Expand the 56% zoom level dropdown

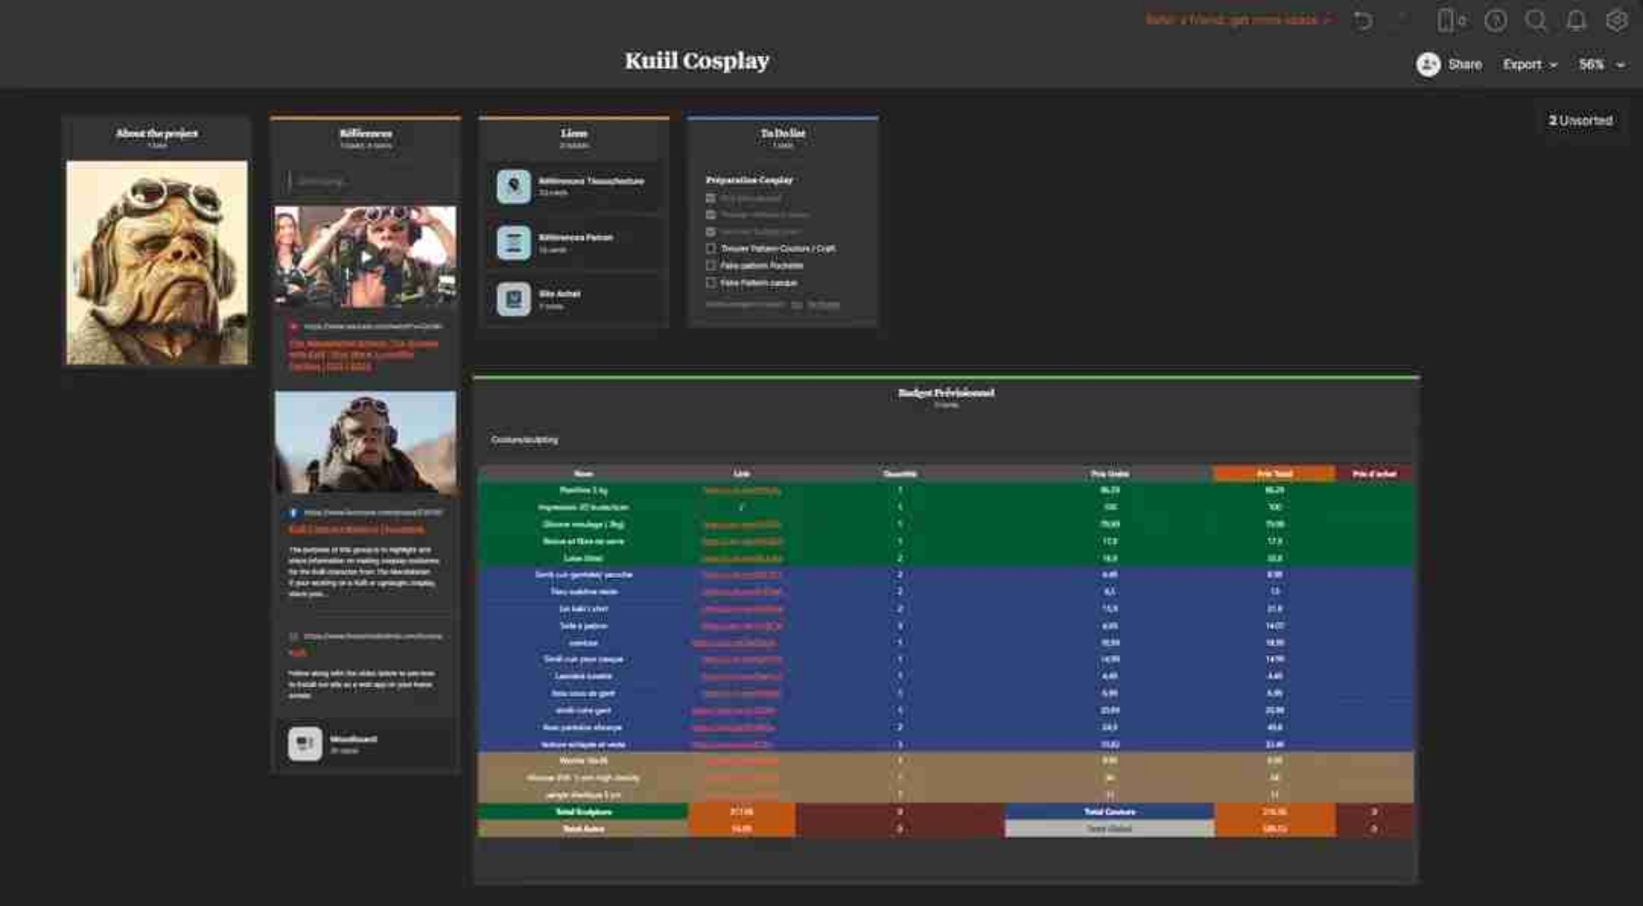pyautogui.click(x=1601, y=64)
